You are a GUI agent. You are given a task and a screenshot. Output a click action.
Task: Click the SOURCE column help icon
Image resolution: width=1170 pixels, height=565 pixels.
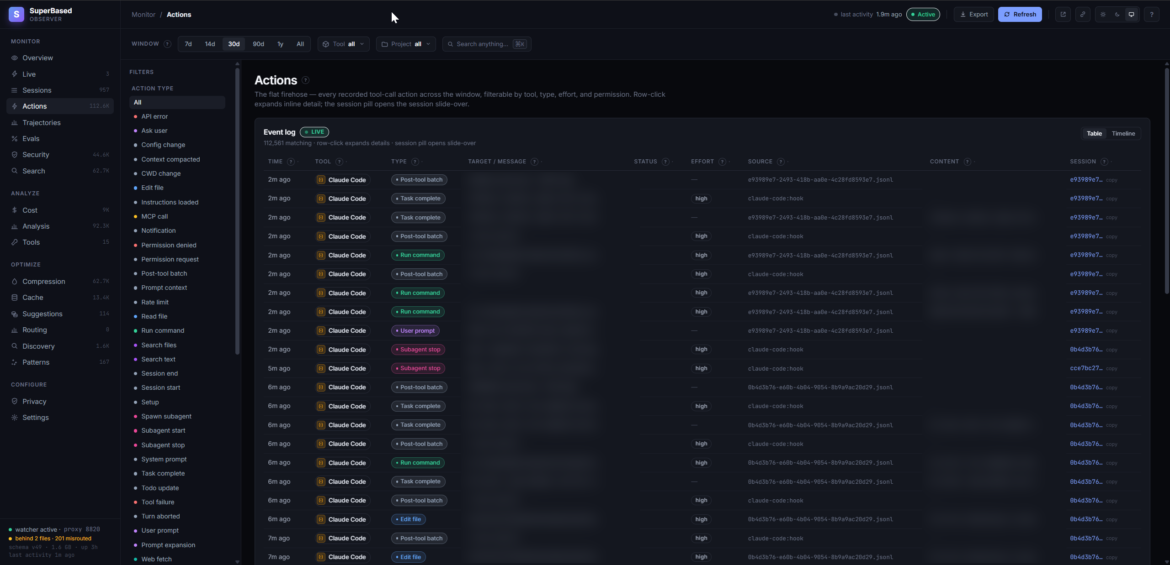click(781, 162)
